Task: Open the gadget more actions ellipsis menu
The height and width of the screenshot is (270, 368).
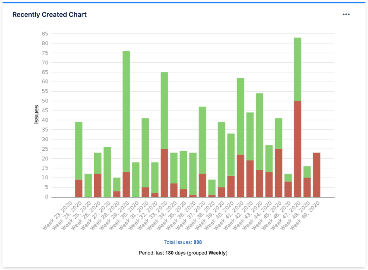Action: click(346, 14)
